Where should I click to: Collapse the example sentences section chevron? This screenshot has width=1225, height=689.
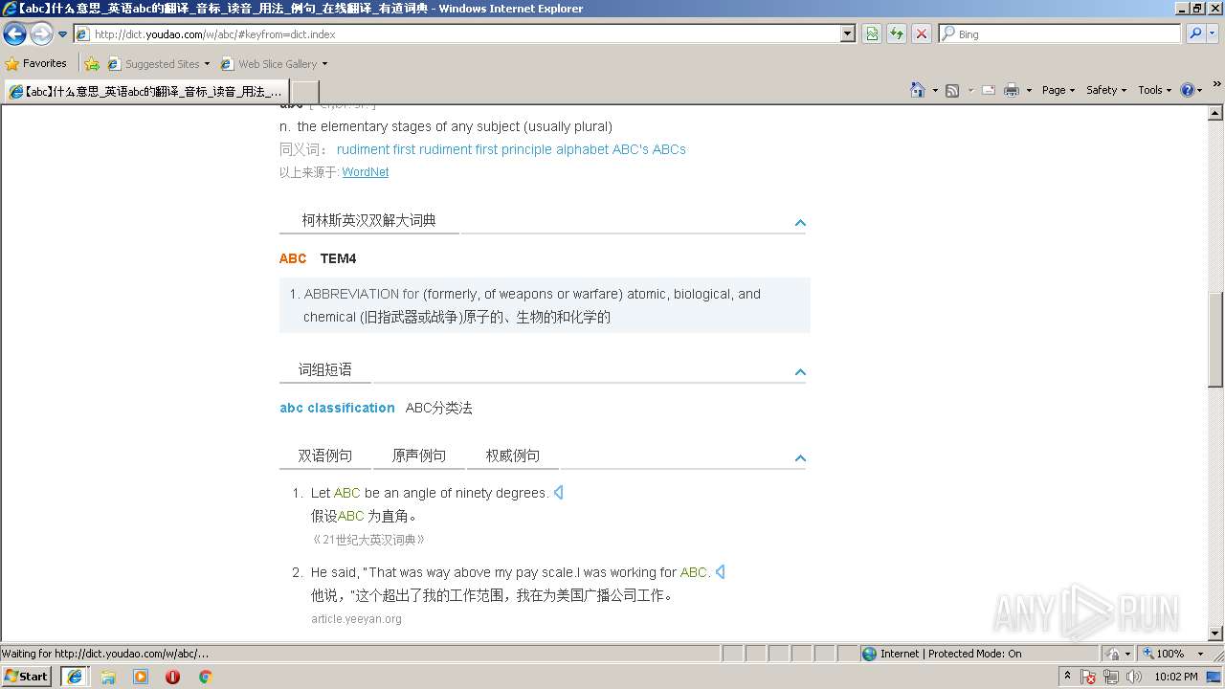click(x=800, y=458)
